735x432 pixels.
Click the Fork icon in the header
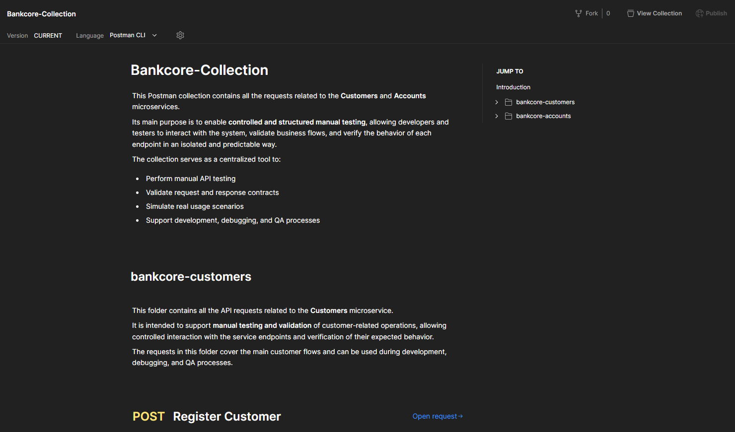[x=578, y=13]
